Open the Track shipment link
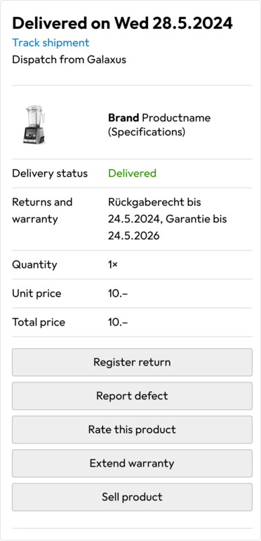 coord(51,43)
